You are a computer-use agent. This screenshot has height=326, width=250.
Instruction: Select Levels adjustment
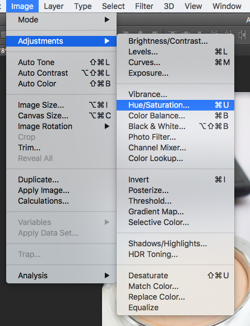click(x=175, y=52)
